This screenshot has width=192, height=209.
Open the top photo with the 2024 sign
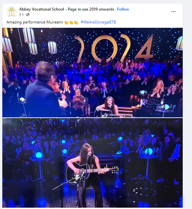tap(93, 72)
